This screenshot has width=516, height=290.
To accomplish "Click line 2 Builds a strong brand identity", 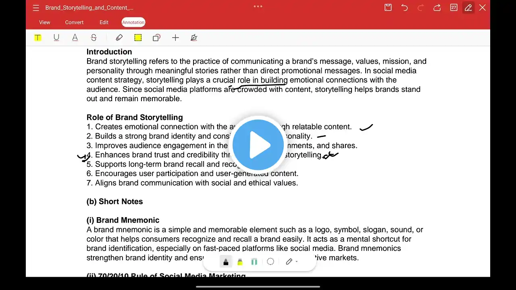I will point(200,136).
